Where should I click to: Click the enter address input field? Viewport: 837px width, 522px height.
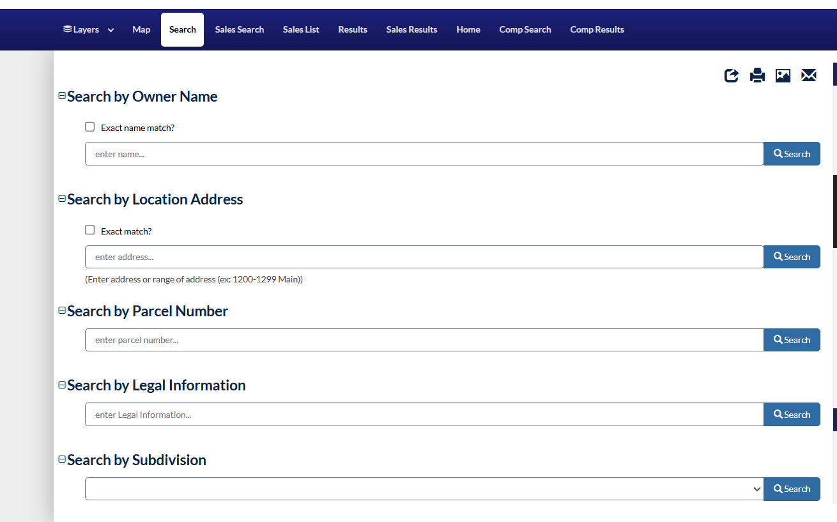point(383,256)
